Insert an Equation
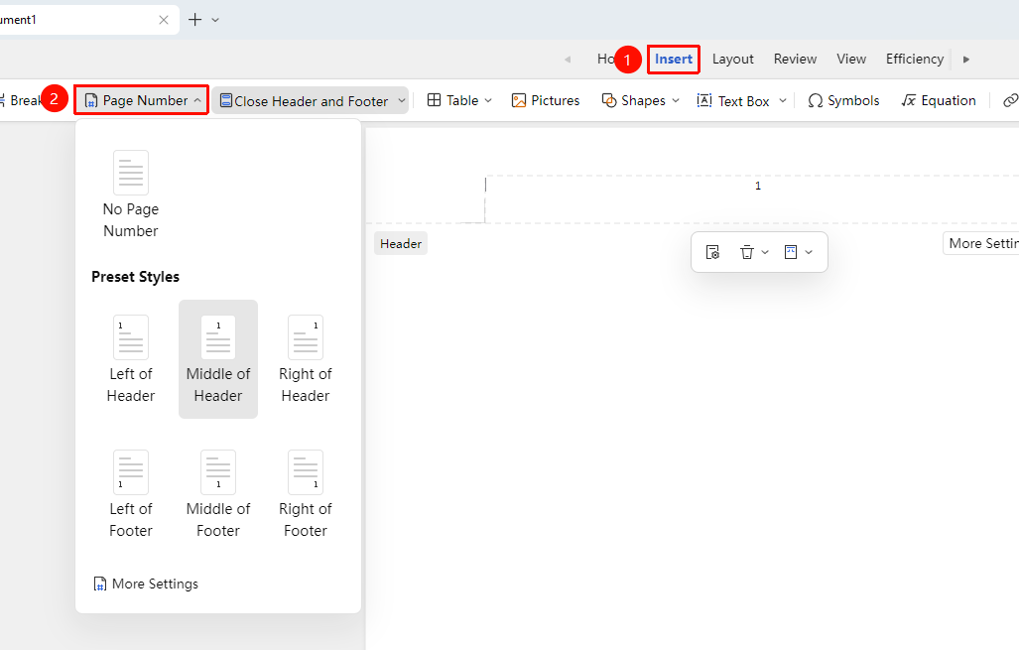1019x650 pixels. click(939, 100)
